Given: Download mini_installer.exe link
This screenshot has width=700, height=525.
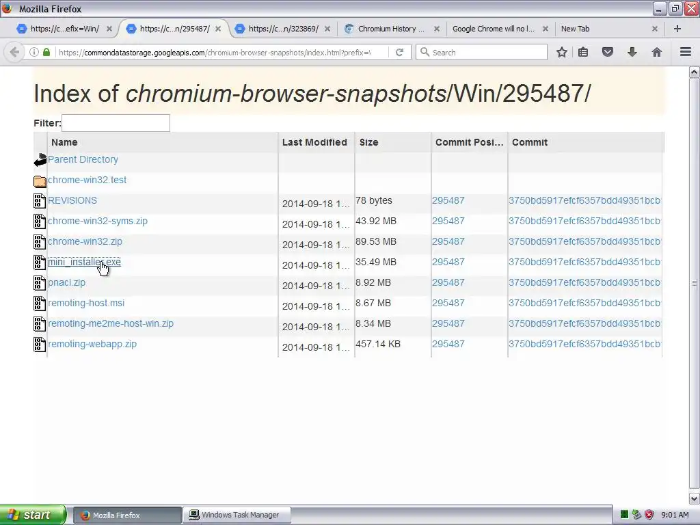Looking at the screenshot, I should coord(84,262).
